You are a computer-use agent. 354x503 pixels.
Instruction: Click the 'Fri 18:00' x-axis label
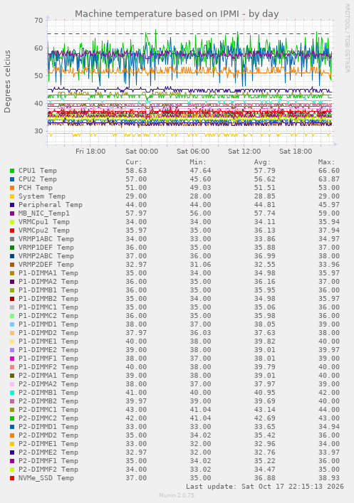(90, 152)
